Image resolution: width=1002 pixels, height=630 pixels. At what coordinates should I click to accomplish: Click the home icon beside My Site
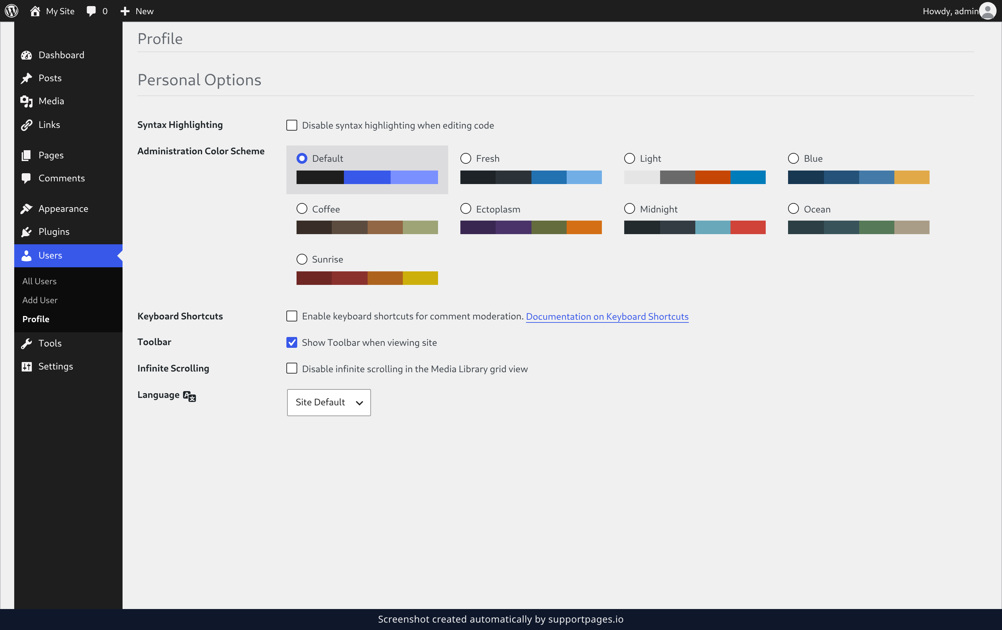(x=35, y=11)
